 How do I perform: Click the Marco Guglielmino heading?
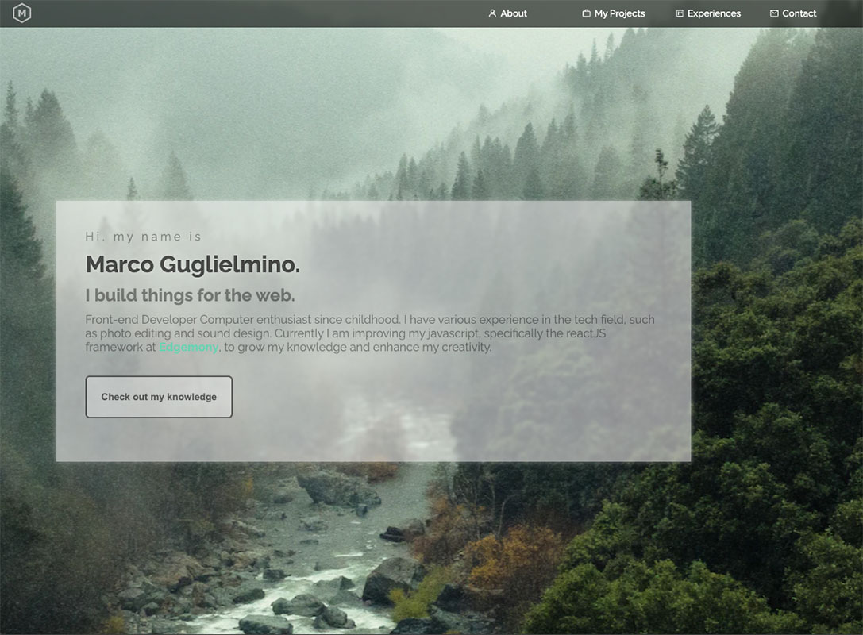pos(192,264)
